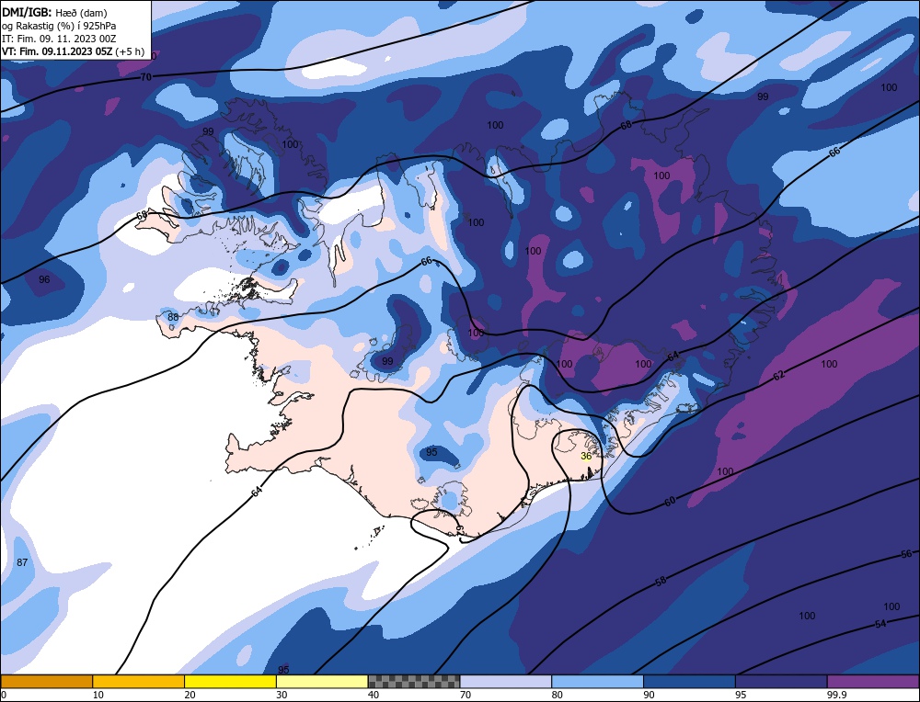The width and height of the screenshot is (920, 702).
Task: Click the 'IT: Fim. 09. 11. 2023 00Z' line
Action: [59, 38]
